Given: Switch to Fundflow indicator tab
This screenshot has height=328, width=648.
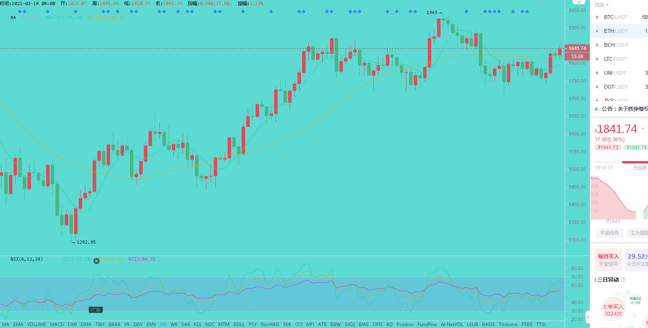Looking at the screenshot, I should pos(427,325).
